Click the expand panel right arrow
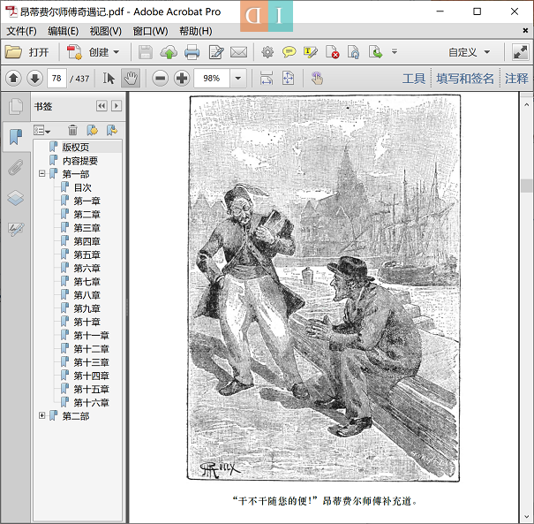Screen dimensions: 534x524 (x=117, y=106)
